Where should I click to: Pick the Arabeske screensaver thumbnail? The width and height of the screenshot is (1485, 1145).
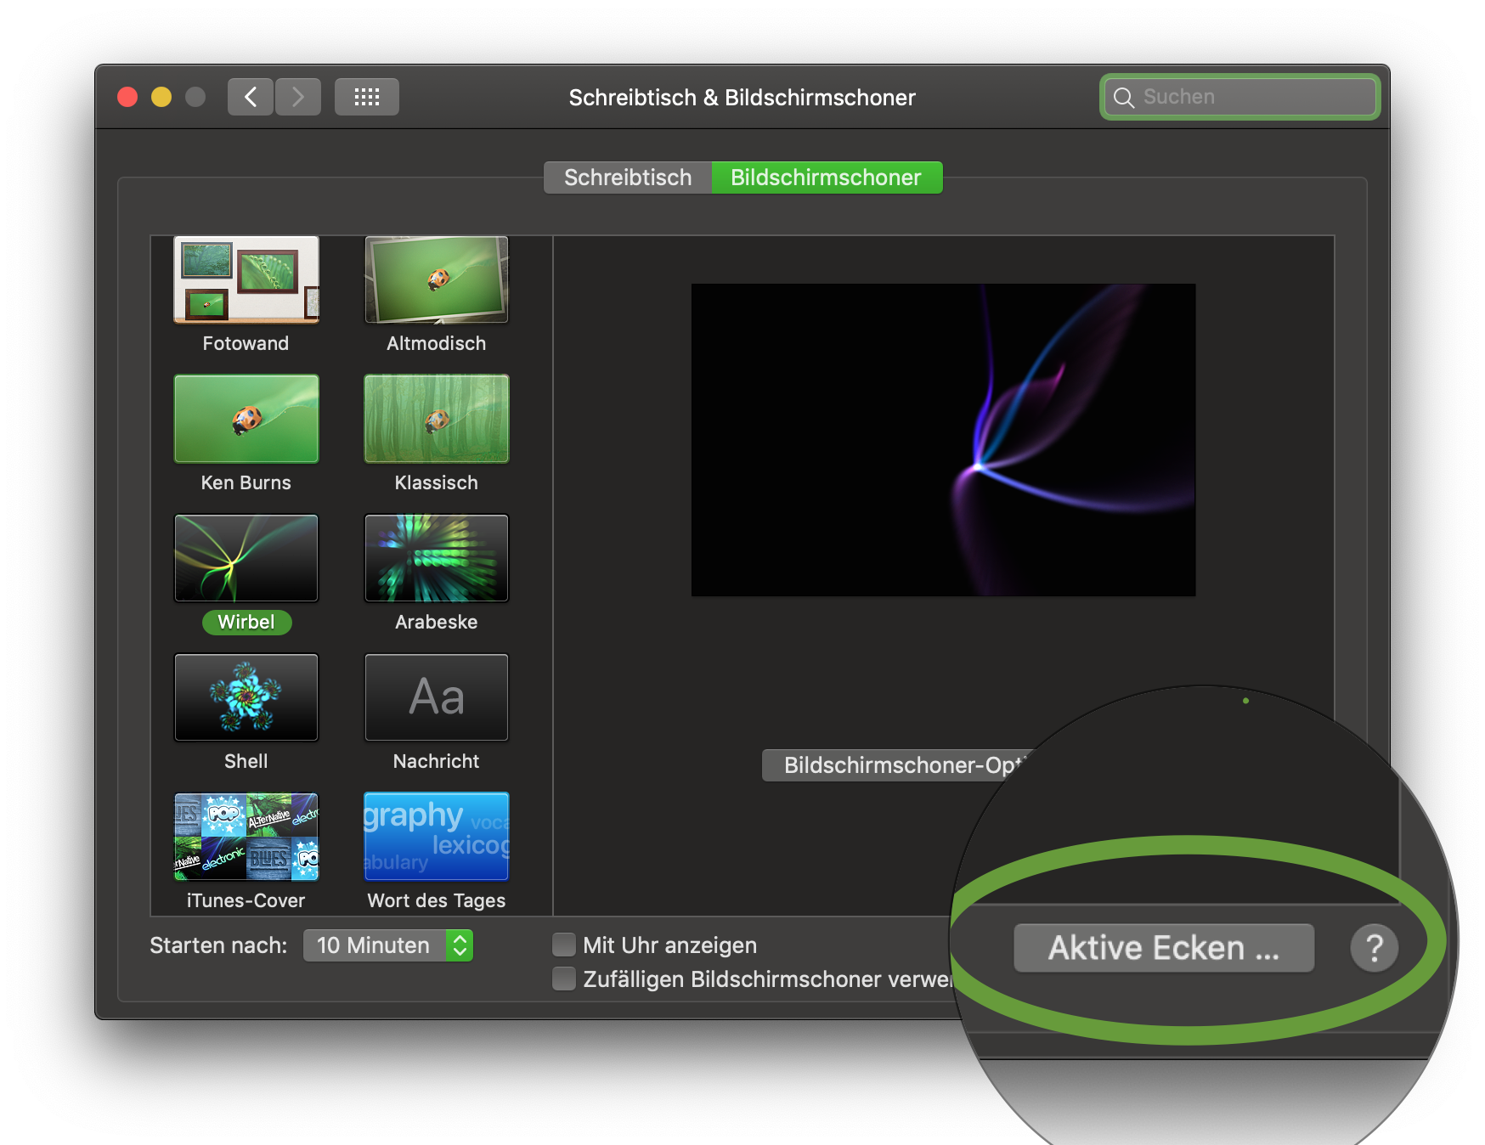[x=437, y=558]
